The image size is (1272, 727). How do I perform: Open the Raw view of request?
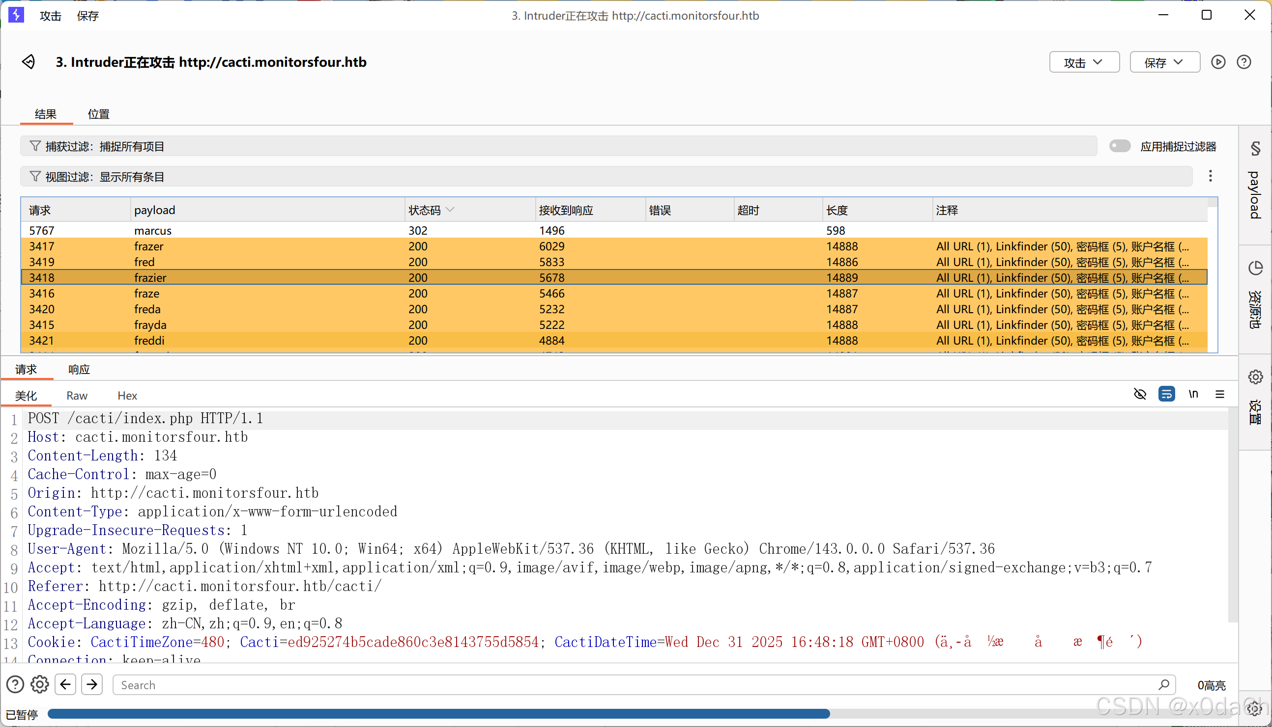click(x=77, y=396)
